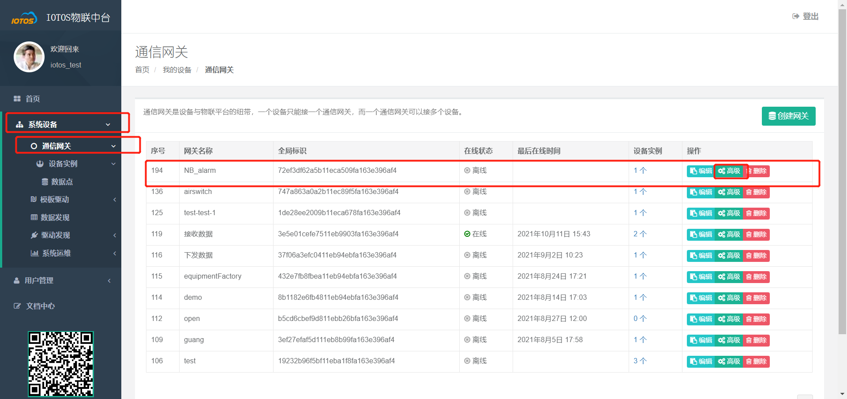Viewport: 847px width, 399px height.
Task: Click the 驱动发现 plug icon
Action: [34, 235]
